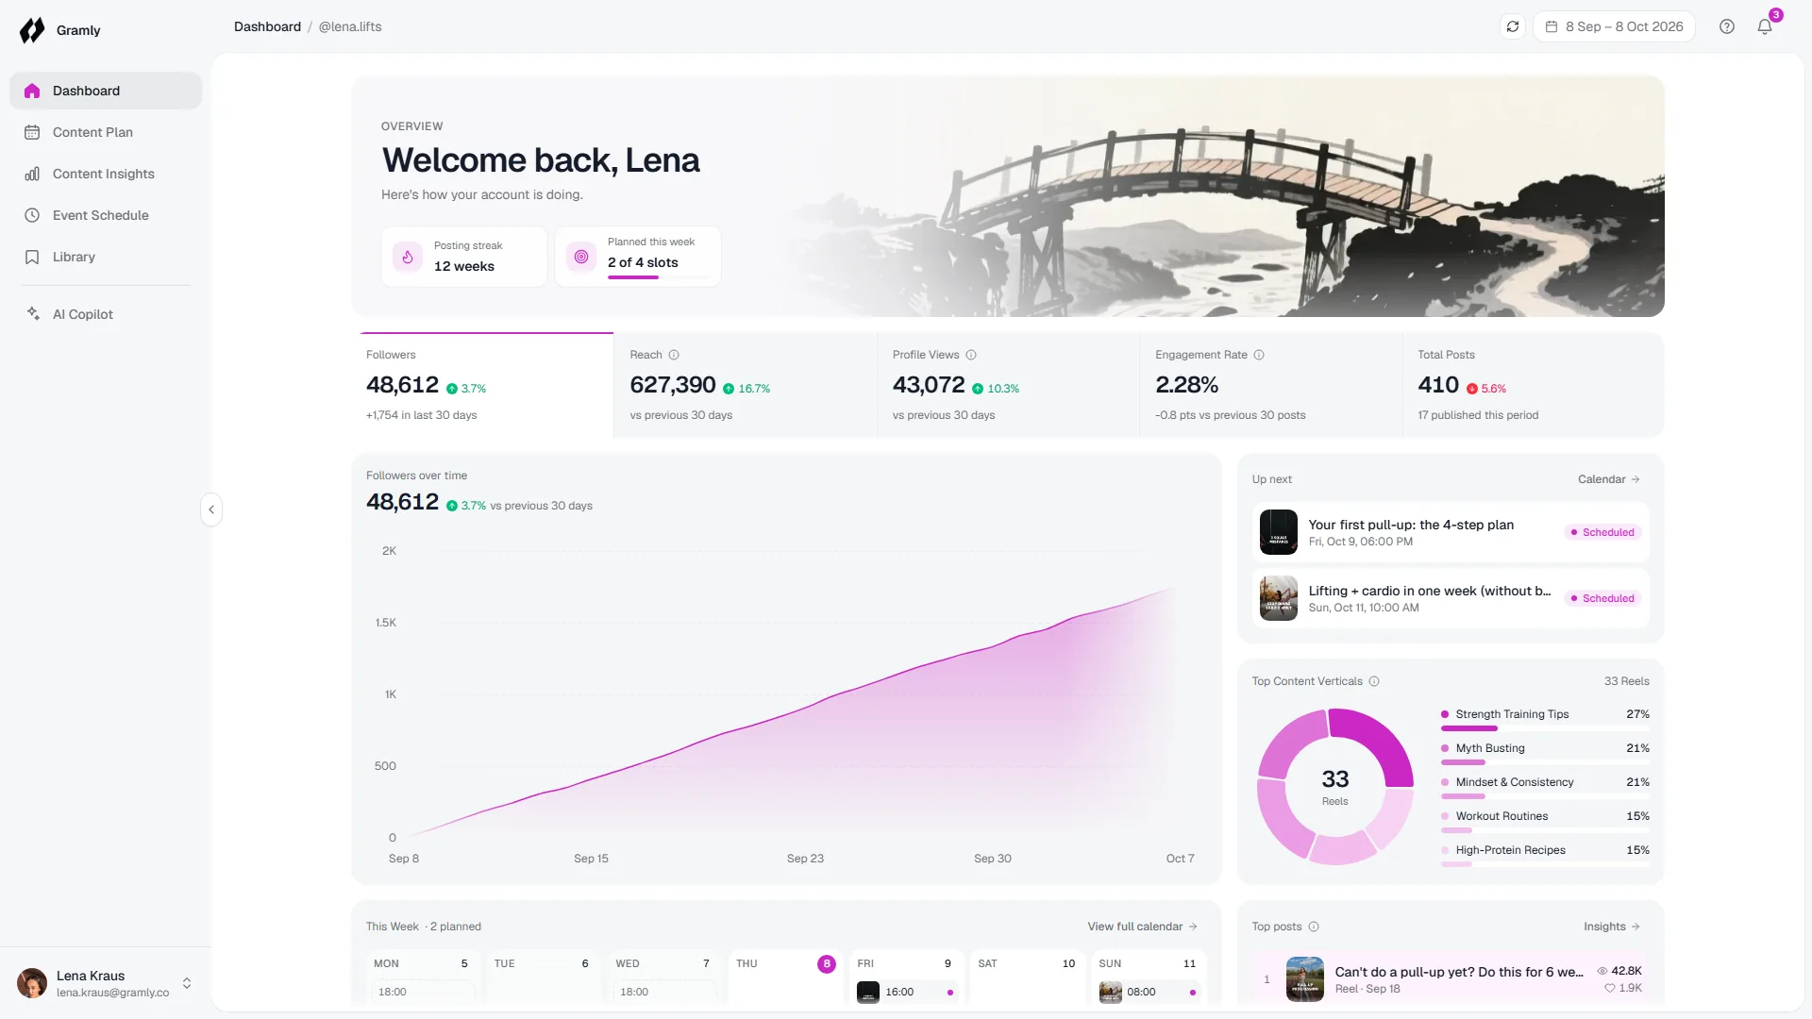Open AI Copilot in the sidebar
1812x1019 pixels.
tap(106, 314)
